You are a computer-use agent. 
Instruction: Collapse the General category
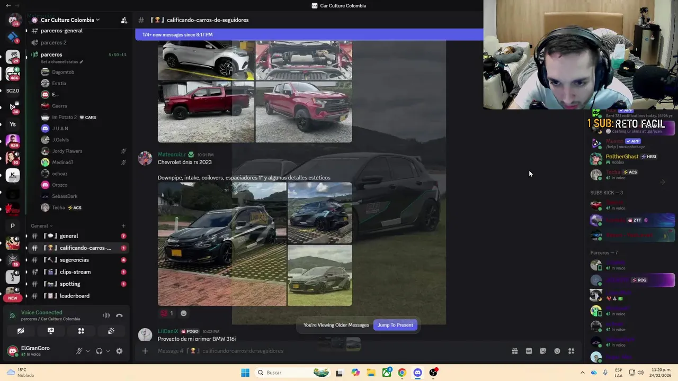tap(41, 226)
